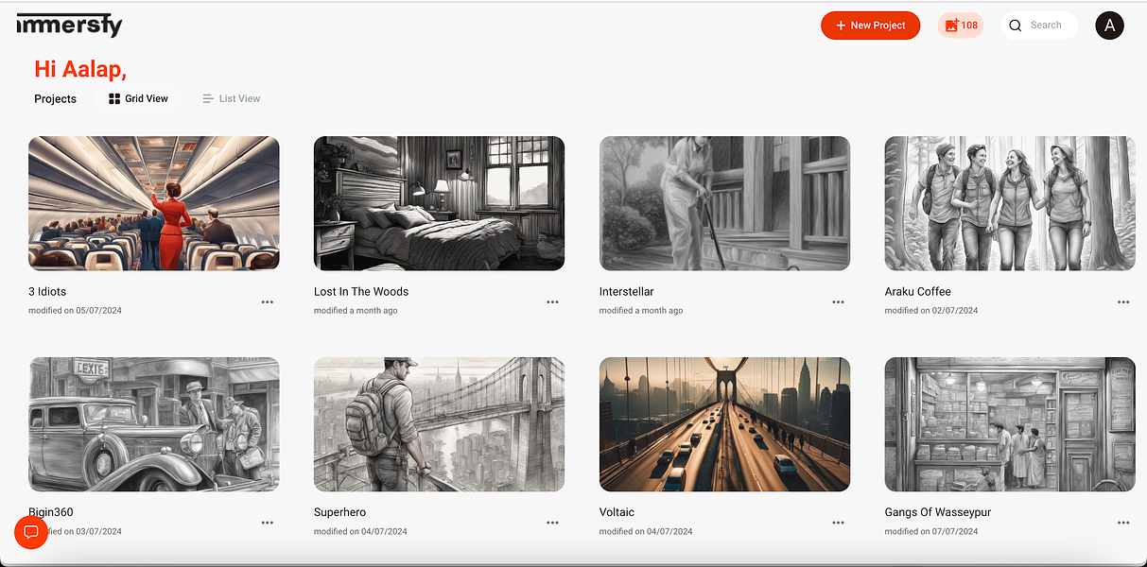Click the 3 Idiots project title
The image size is (1147, 567).
point(48,291)
